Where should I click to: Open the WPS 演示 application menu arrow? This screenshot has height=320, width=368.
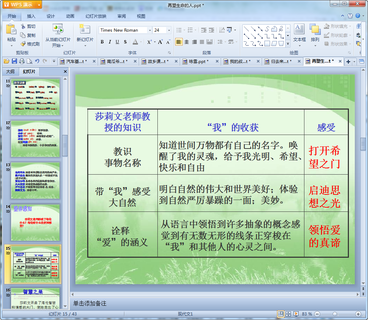39,5
